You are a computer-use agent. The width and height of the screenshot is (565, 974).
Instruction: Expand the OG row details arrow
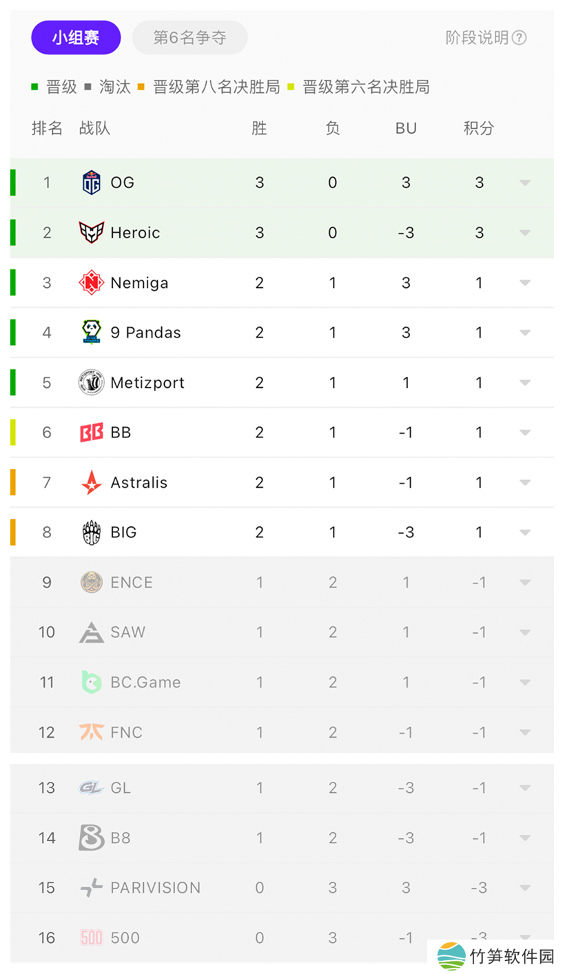[525, 183]
